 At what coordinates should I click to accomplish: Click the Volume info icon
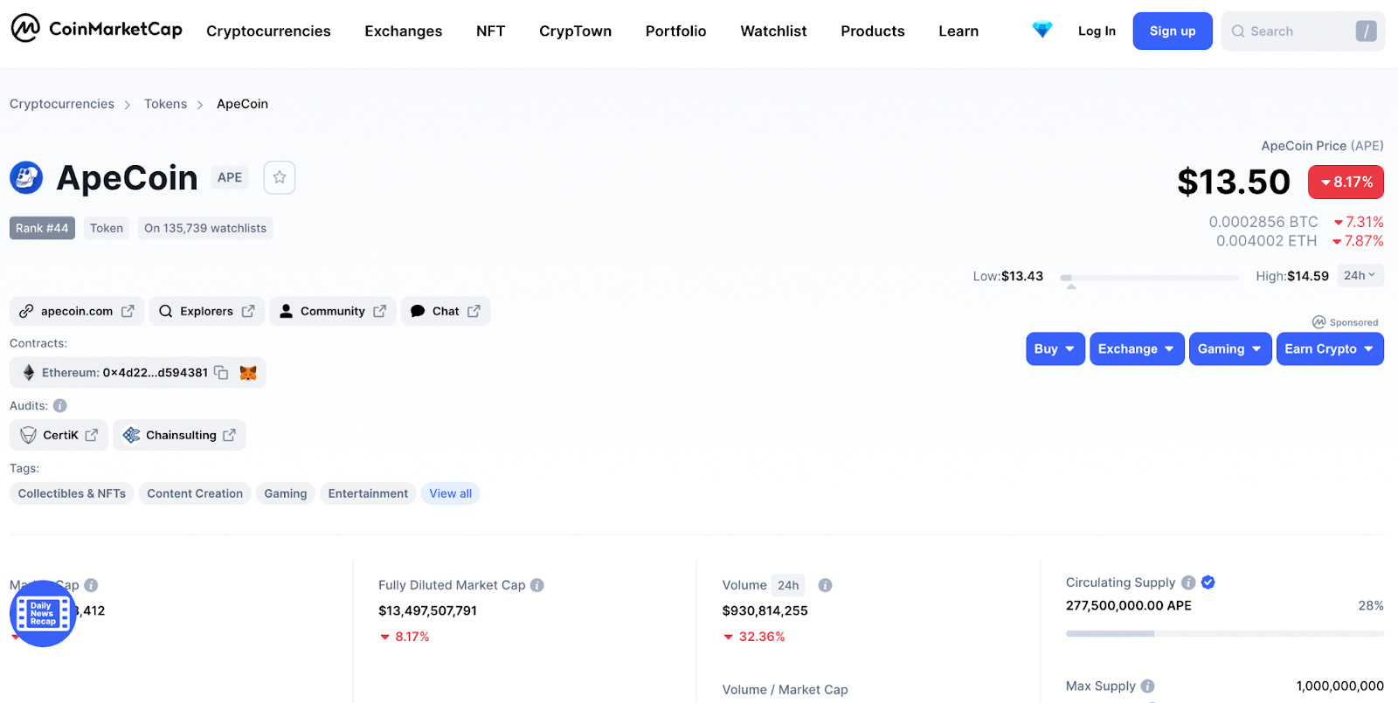pyautogui.click(x=825, y=585)
